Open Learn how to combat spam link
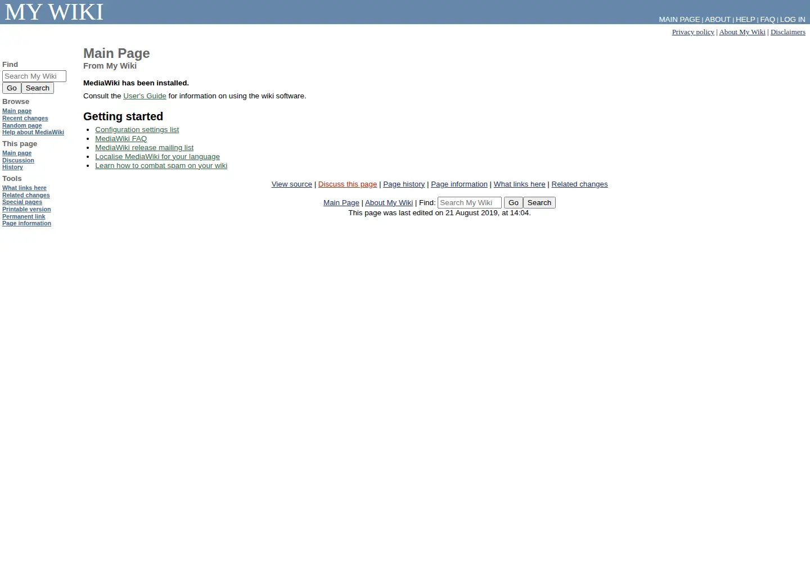The height and width of the screenshot is (562, 810). (161, 166)
